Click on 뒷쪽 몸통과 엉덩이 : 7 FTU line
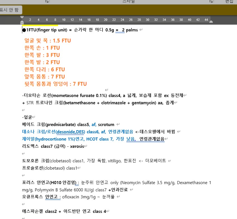 (x=55, y=84)
